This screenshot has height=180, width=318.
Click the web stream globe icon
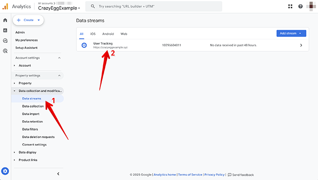click(84, 45)
